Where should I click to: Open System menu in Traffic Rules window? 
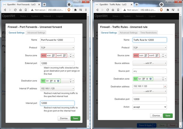point(128,16)
